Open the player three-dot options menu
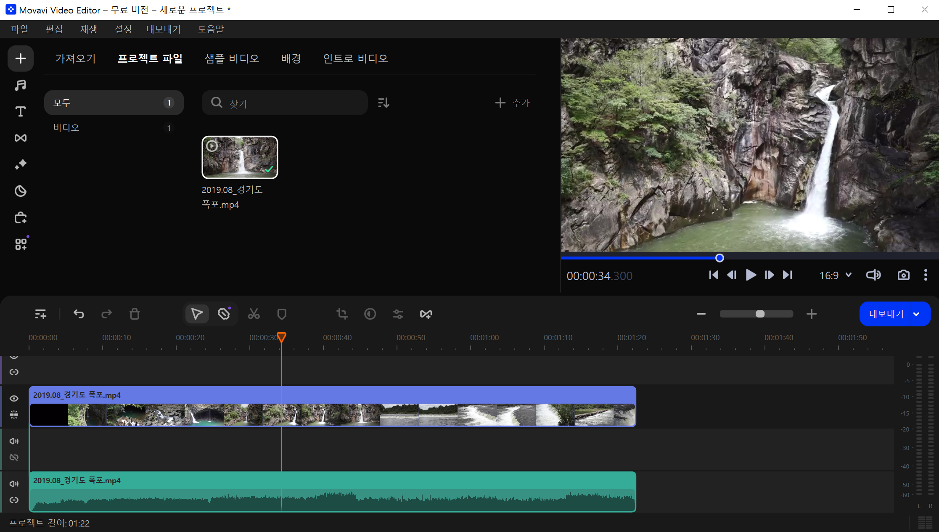The height and width of the screenshot is (532, 939). click(x=926, y=275)
